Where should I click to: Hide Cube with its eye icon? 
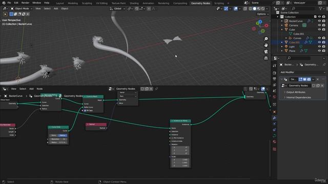click(319, 30)
